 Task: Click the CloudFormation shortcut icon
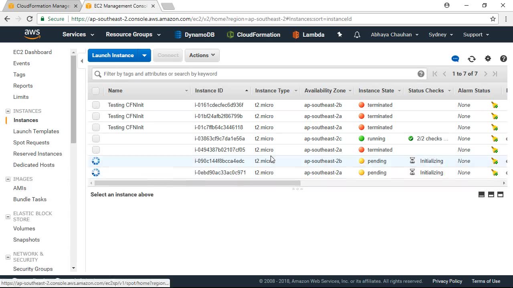pyautogui.click(x=230, y=35)
